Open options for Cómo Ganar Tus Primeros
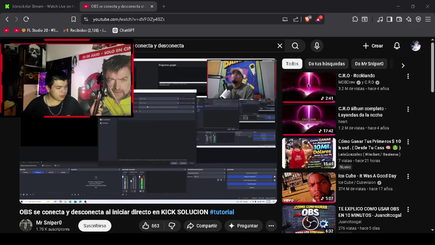435x245 pixels. coord(408,142)
